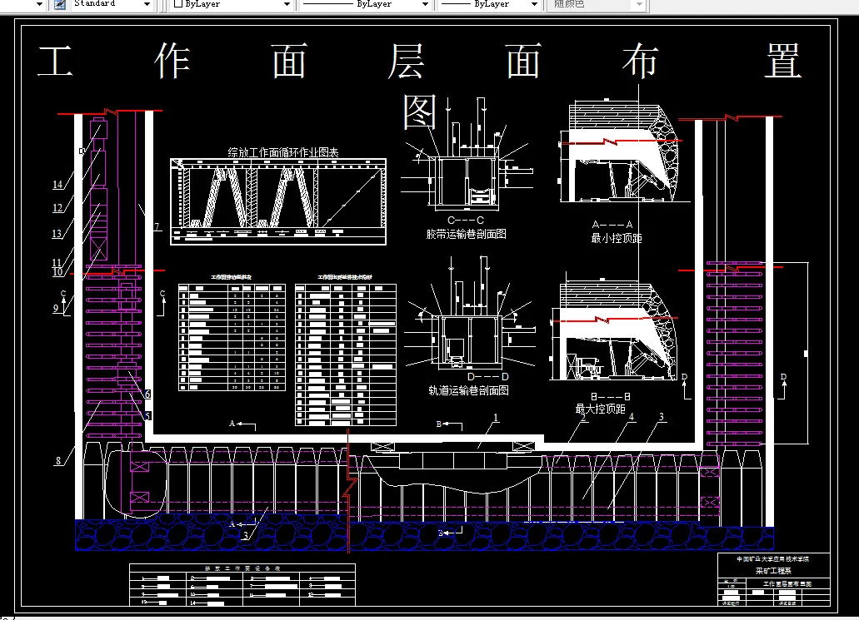Expand the color ByLayer dropdown
Viewport: 859px width, 620px height.
click(x=286, y=5)
